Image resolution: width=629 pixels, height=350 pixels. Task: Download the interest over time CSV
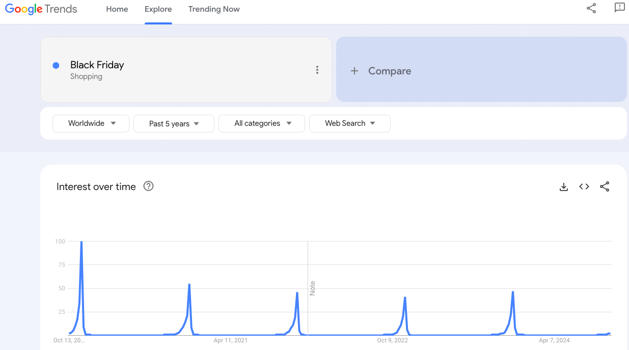[x=564, y=187]
